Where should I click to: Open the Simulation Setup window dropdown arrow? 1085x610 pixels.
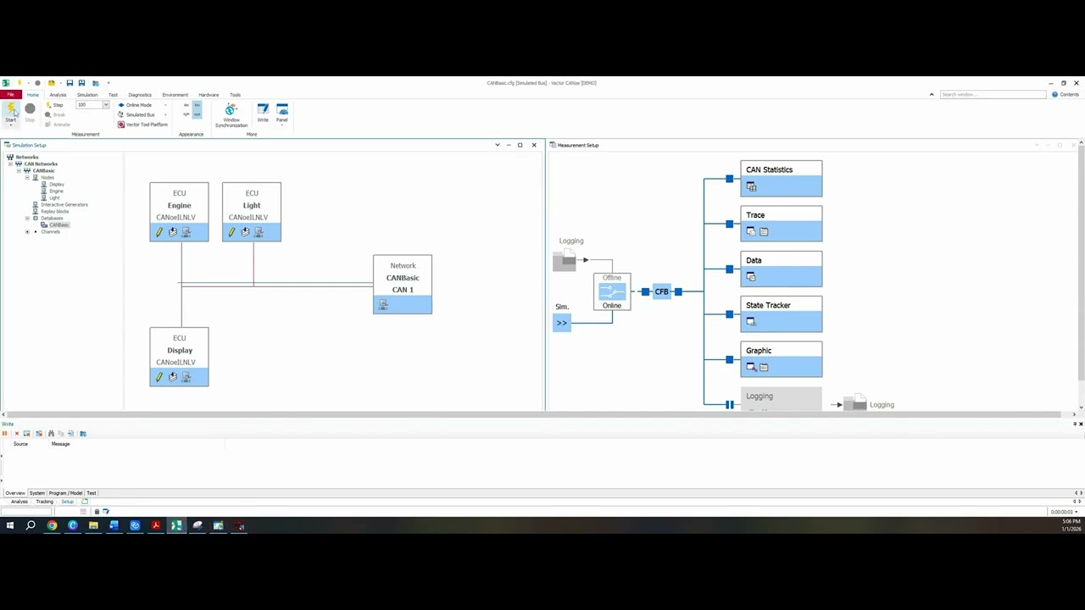[498, 145]
